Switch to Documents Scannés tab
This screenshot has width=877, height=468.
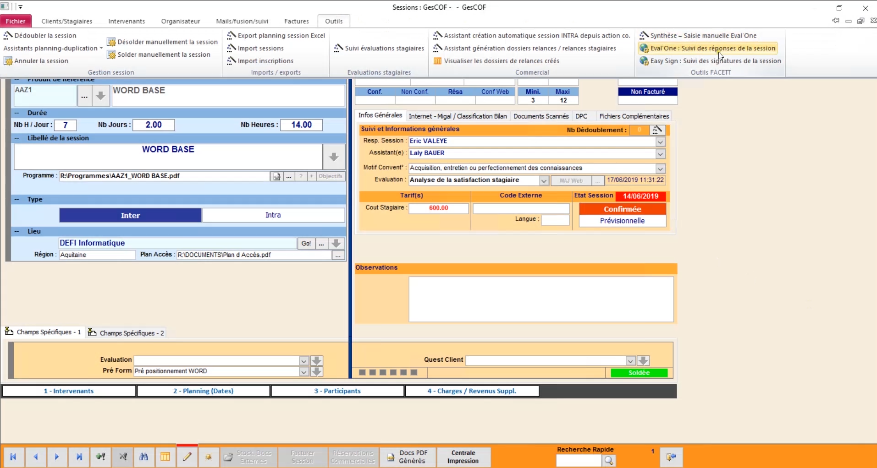541,116
